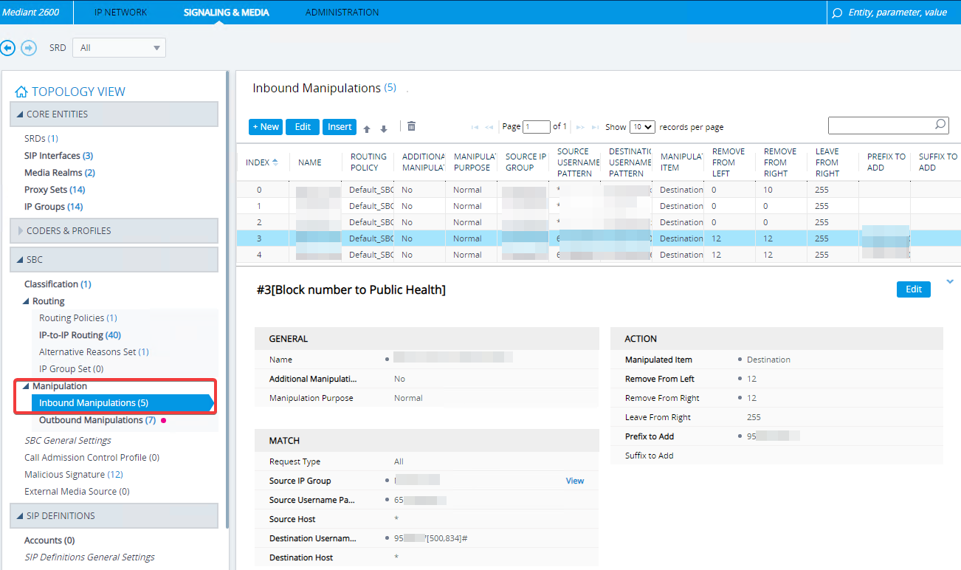The width and height of the screenshot is (961, 570).
Task: Click the forward navigation arrow icon
Action: (x=28, y=48)
